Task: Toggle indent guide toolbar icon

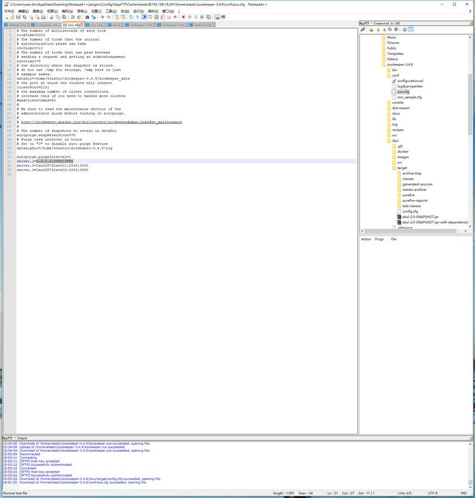Action: [x=144, y=17]
